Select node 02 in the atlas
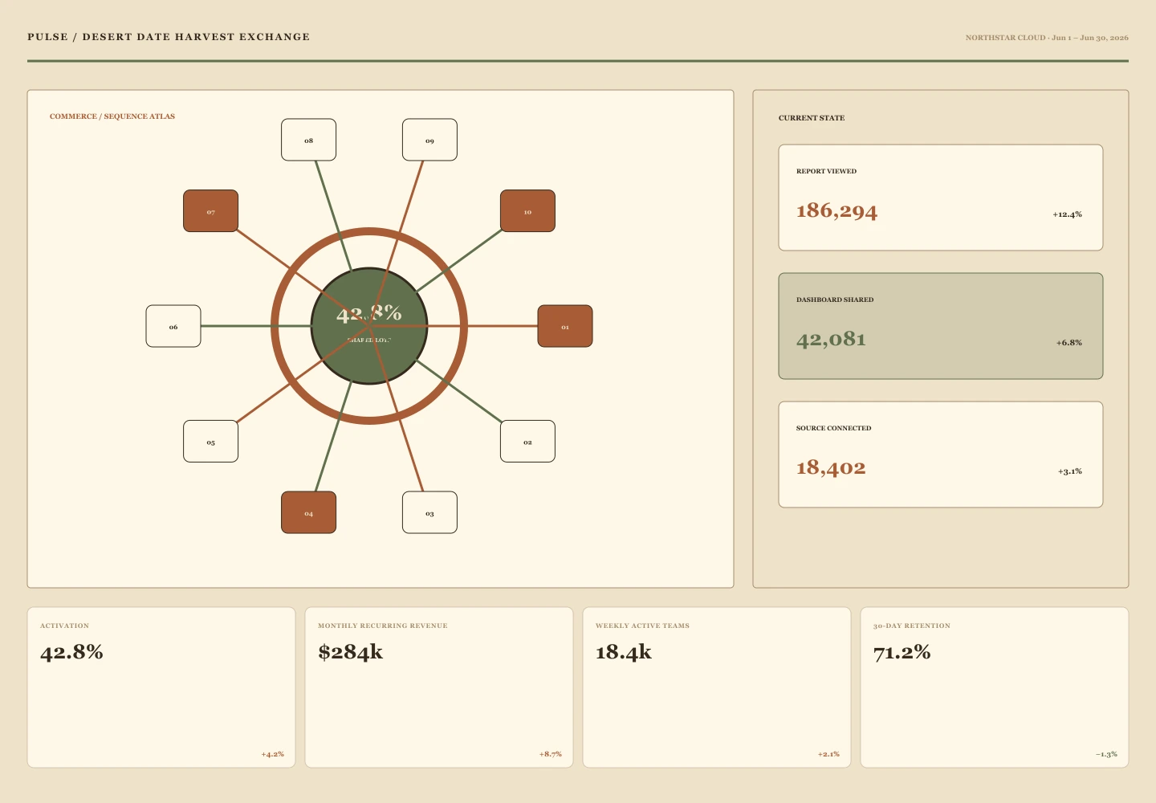 (x=527, y=441)
